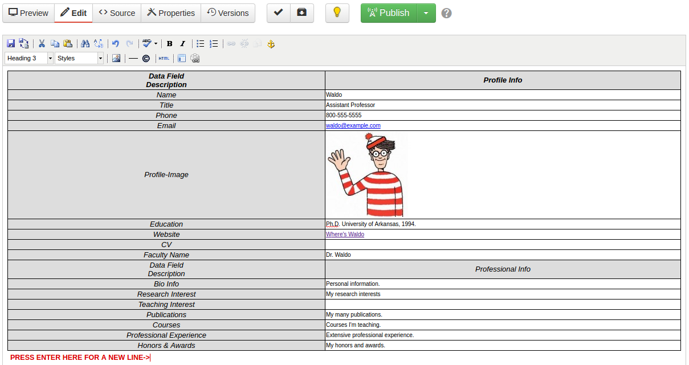Open the help question mark icon
Image resolution: width=689 pixels, height=365 pixels.
(447, 13)
